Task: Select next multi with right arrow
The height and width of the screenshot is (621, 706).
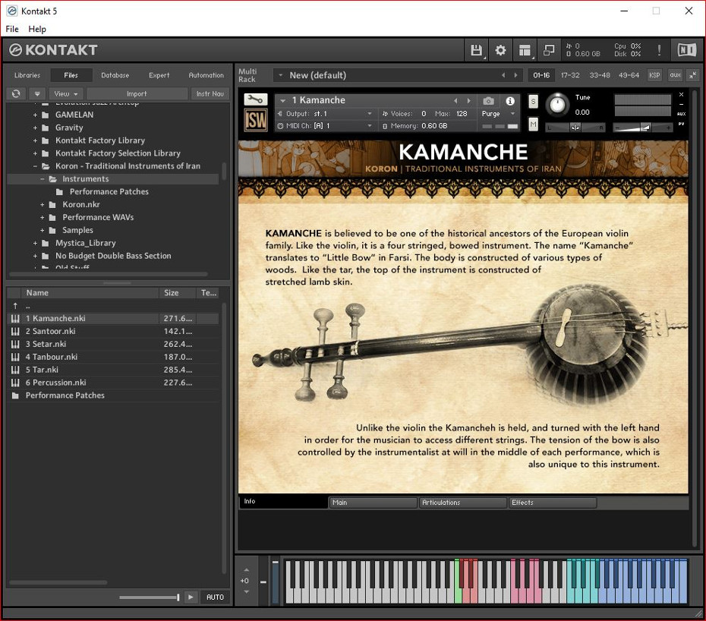Action: (x=515, y=75)
